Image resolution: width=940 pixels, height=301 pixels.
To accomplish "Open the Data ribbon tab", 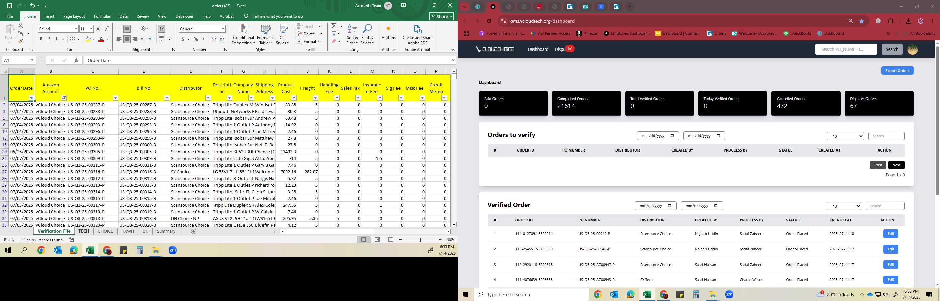I will 124,16.
